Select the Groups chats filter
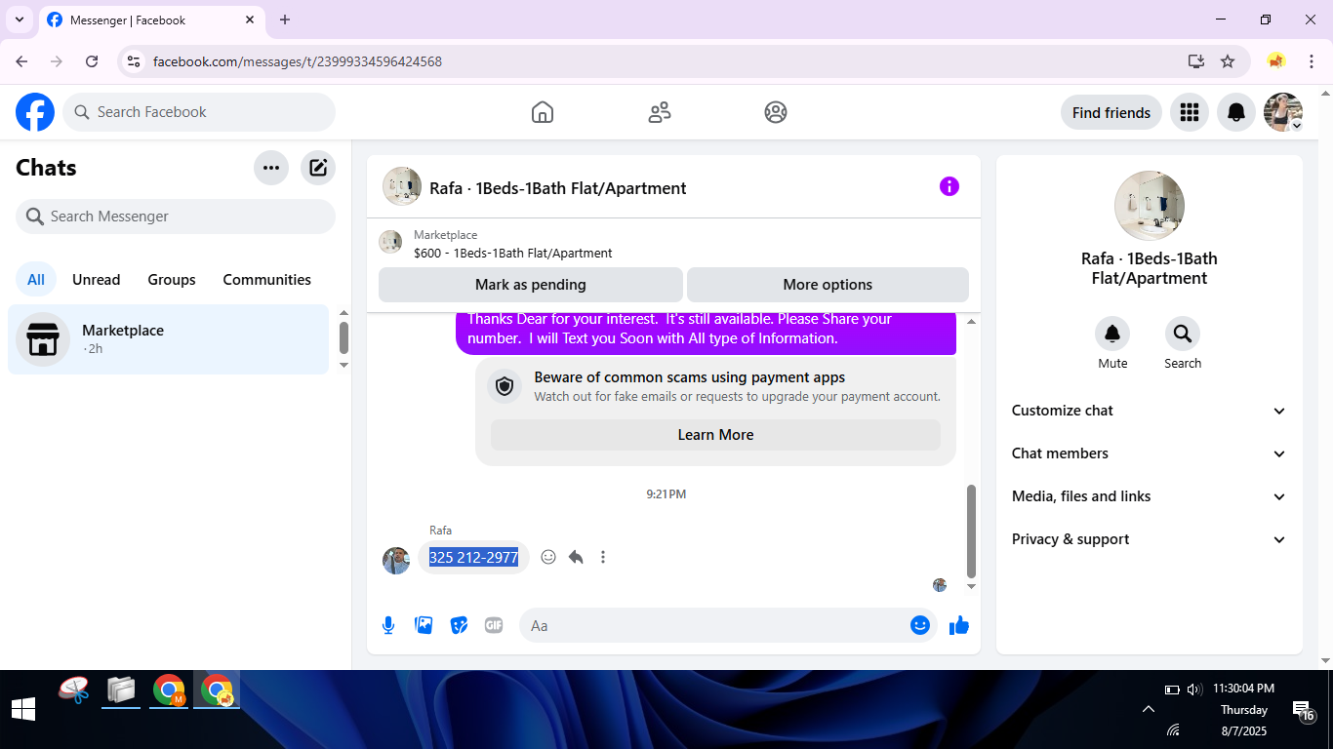Viewport: 1333px width, 749px height. 172,280
